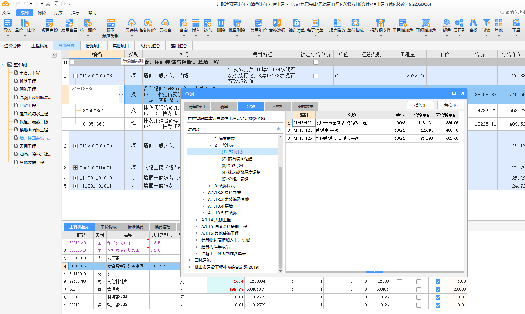Screen dimensions: 525x314
Task: Click the 补充 supplement toolbar icon
Action: click(207, 23)
